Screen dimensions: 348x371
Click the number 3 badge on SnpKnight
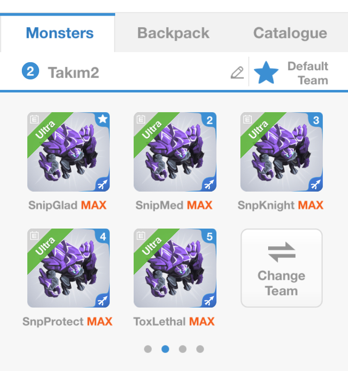pos(316,120)
